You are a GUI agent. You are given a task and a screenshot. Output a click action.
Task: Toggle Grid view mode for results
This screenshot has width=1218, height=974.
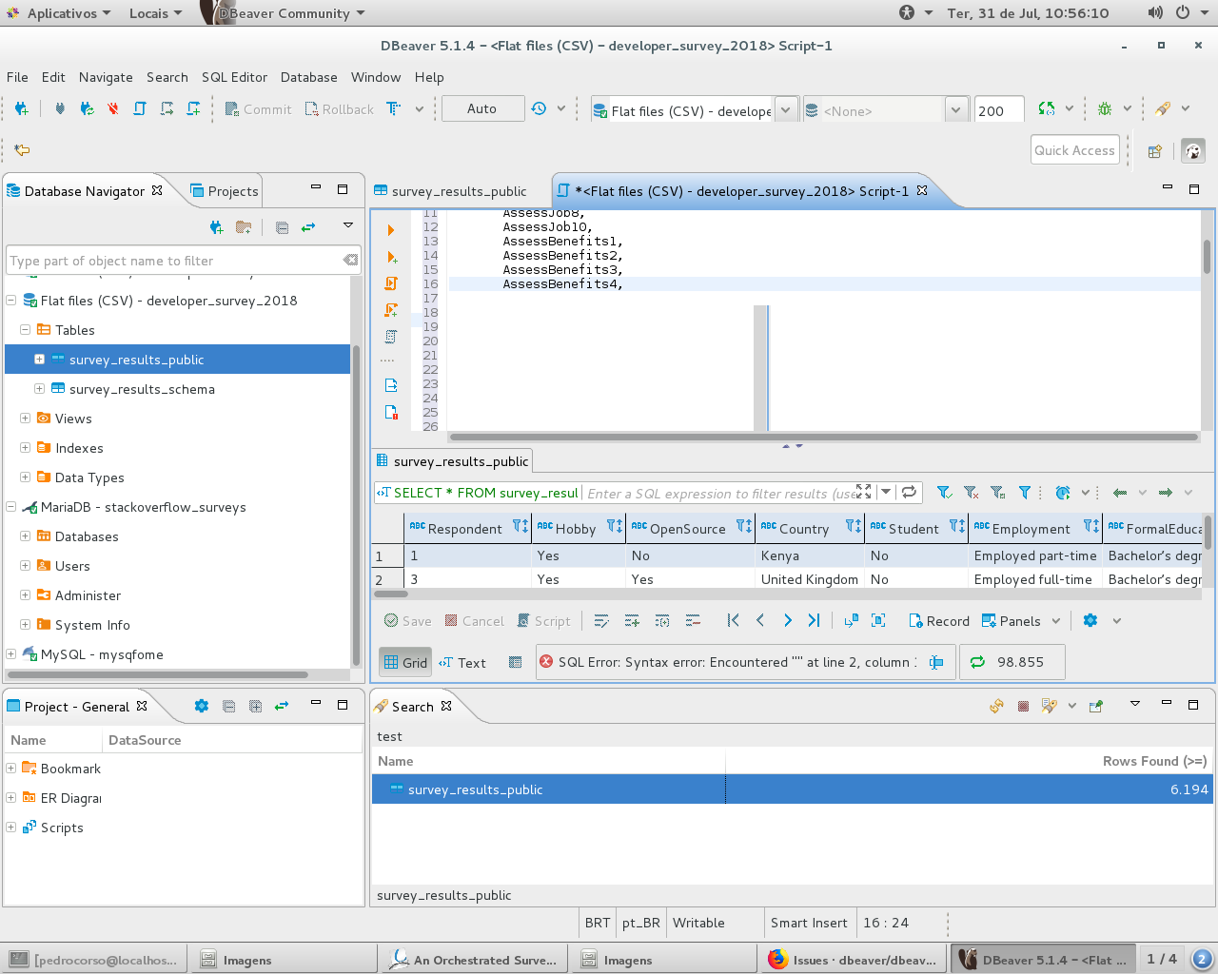405,662
